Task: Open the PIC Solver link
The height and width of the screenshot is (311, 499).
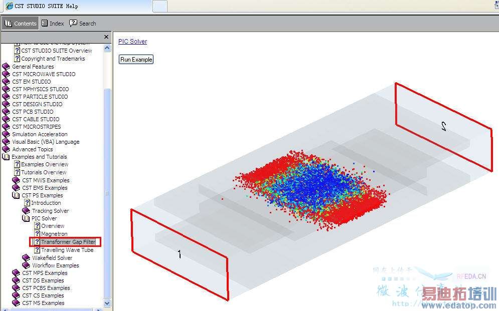Action: 133,41
